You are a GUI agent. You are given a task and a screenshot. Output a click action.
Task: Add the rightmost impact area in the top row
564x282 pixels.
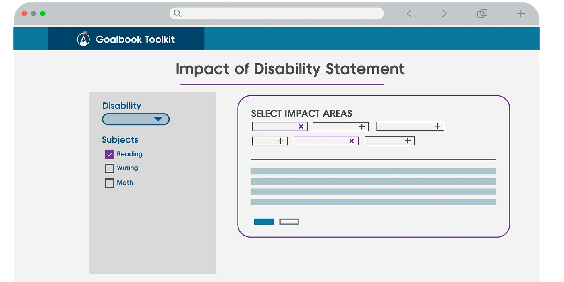click(437, 126)
